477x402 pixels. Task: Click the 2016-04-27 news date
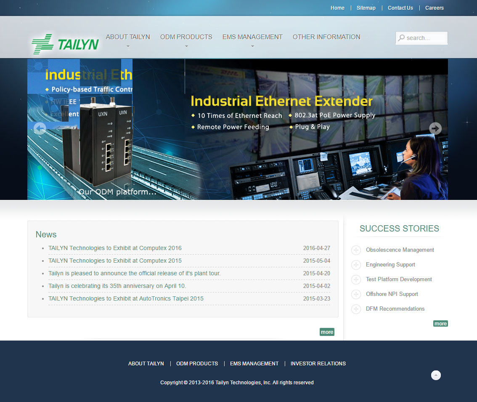pos(317,248)
